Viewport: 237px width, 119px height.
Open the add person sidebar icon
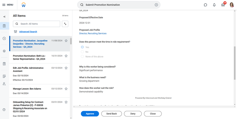point(4,84)
